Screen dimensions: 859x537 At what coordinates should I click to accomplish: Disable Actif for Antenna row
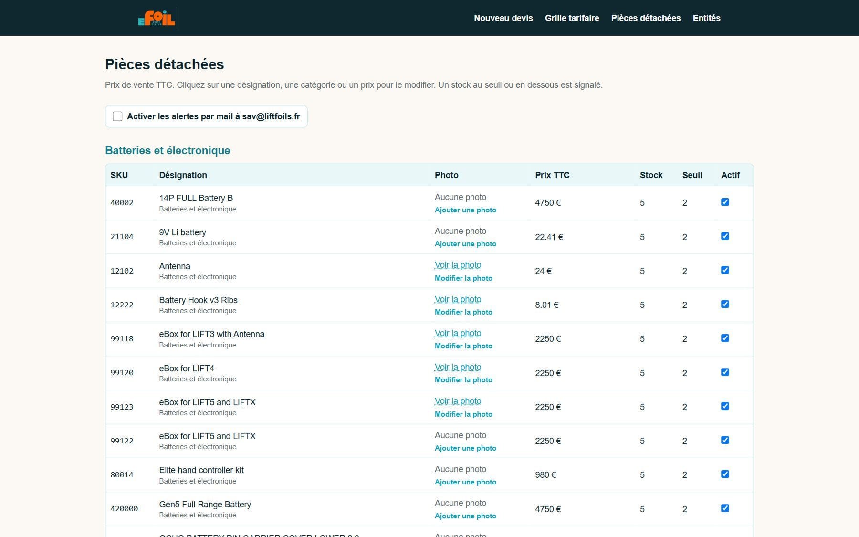725,270
